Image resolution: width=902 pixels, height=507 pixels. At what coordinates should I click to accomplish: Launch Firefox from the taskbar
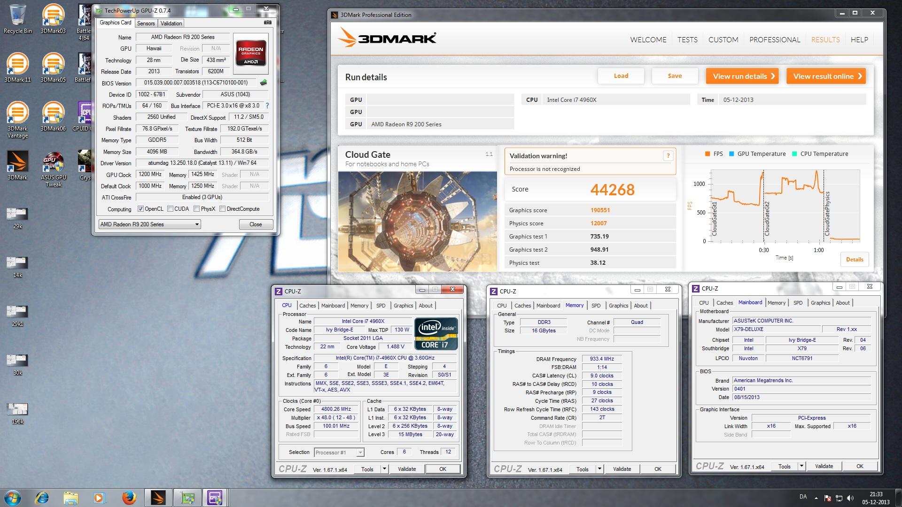128,498
